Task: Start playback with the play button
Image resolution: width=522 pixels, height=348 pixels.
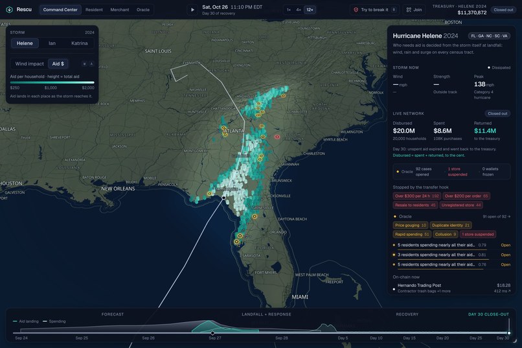Action: pos(192,10)
